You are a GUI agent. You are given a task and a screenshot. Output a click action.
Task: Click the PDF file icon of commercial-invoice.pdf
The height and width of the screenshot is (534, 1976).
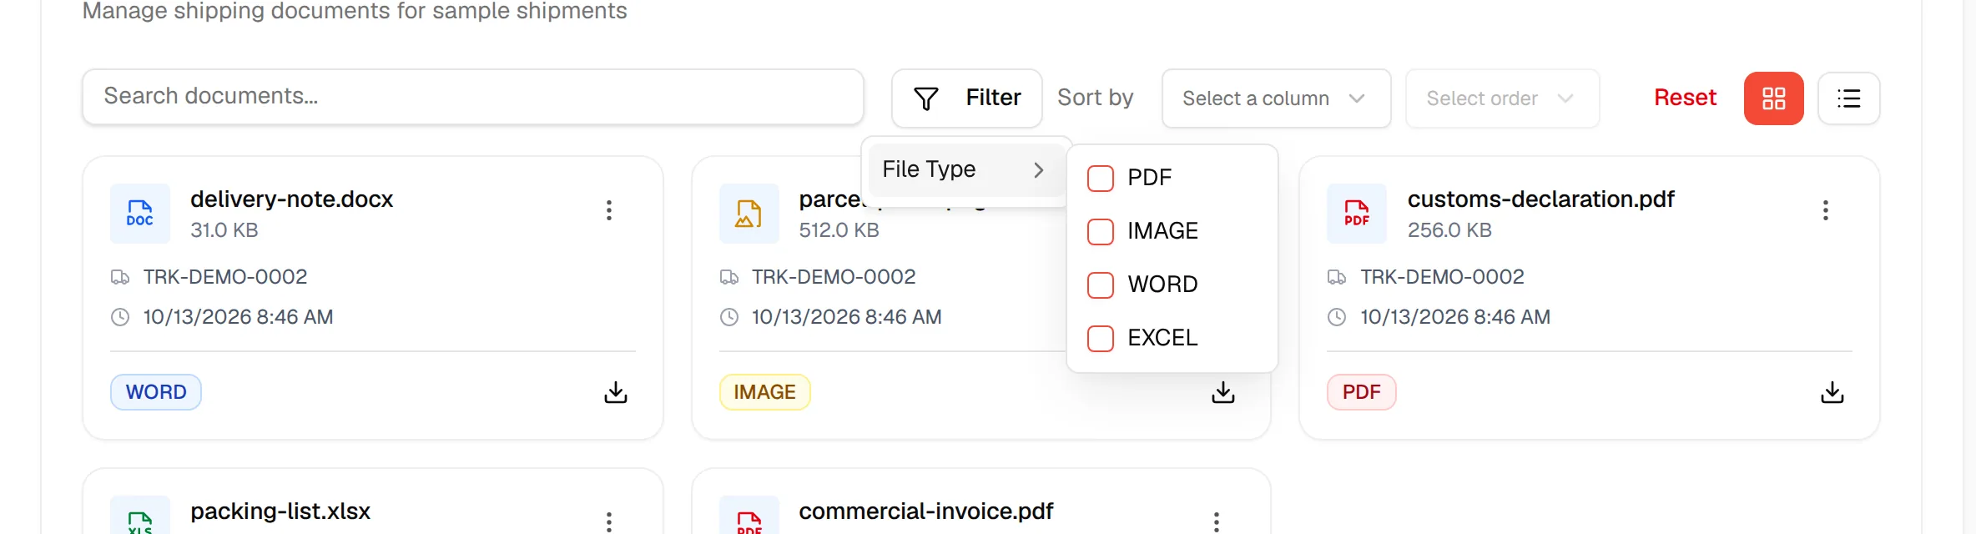749,516
